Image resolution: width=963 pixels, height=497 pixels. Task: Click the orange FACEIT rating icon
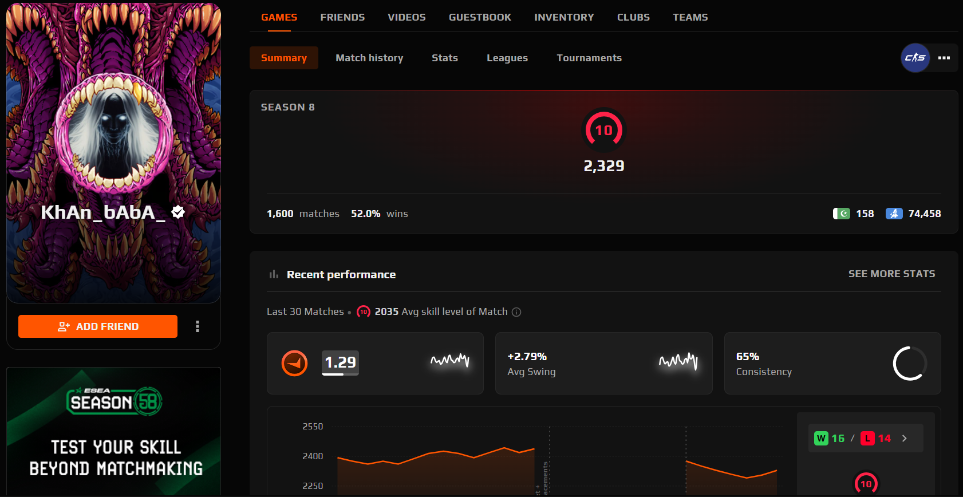click(x=294, y=363)
